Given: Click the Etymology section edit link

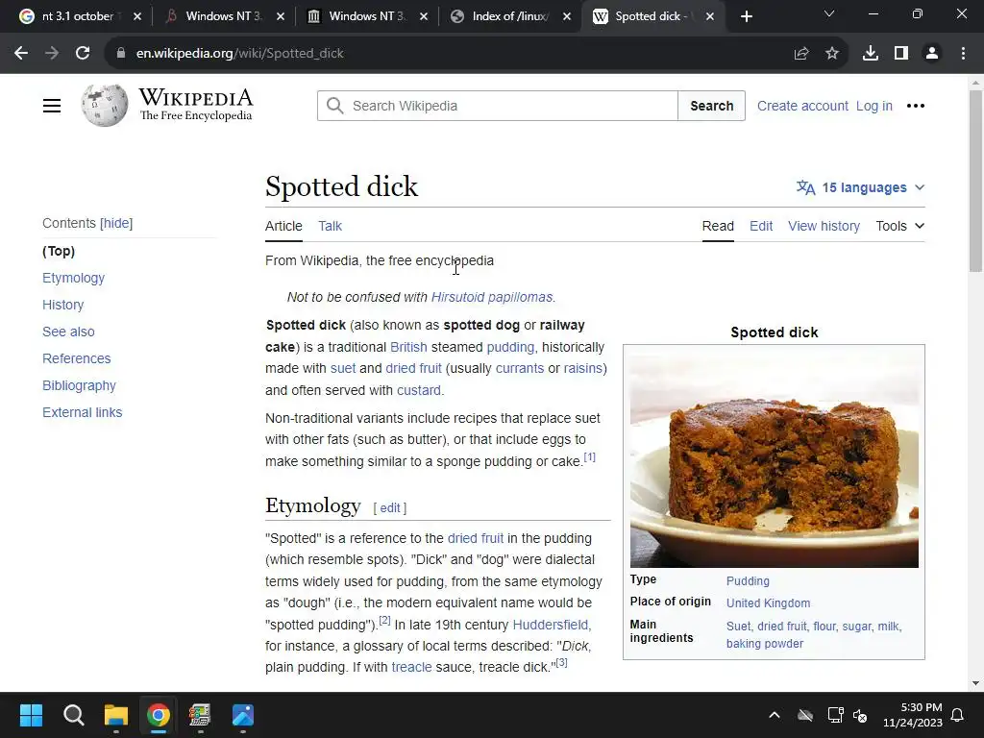Looking at the screenshot, I should [390, 507].
